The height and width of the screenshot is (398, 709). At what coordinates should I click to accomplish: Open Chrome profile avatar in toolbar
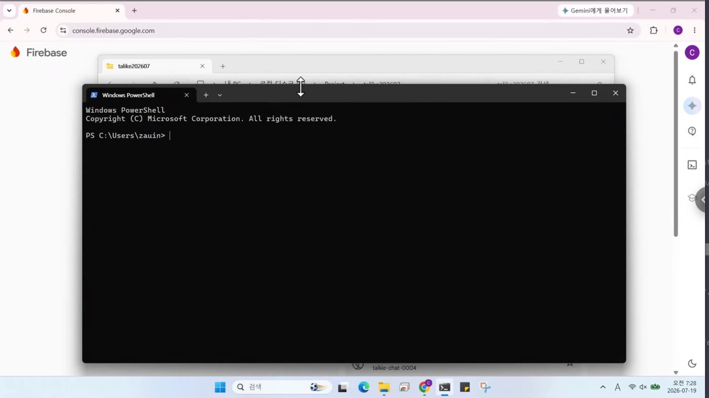(678, 30)
